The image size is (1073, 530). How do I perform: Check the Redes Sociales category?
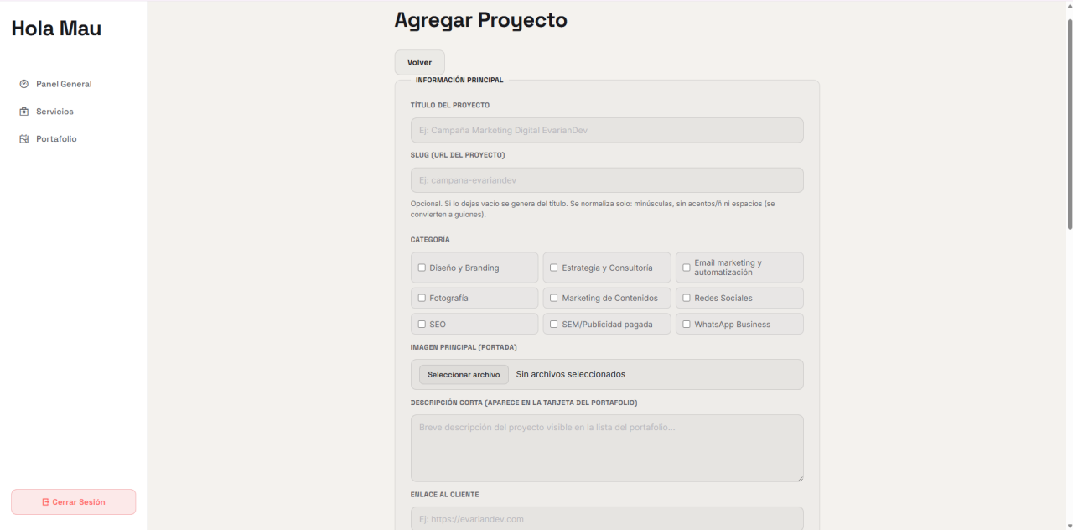pyautogui.click(x=686, y=298)
